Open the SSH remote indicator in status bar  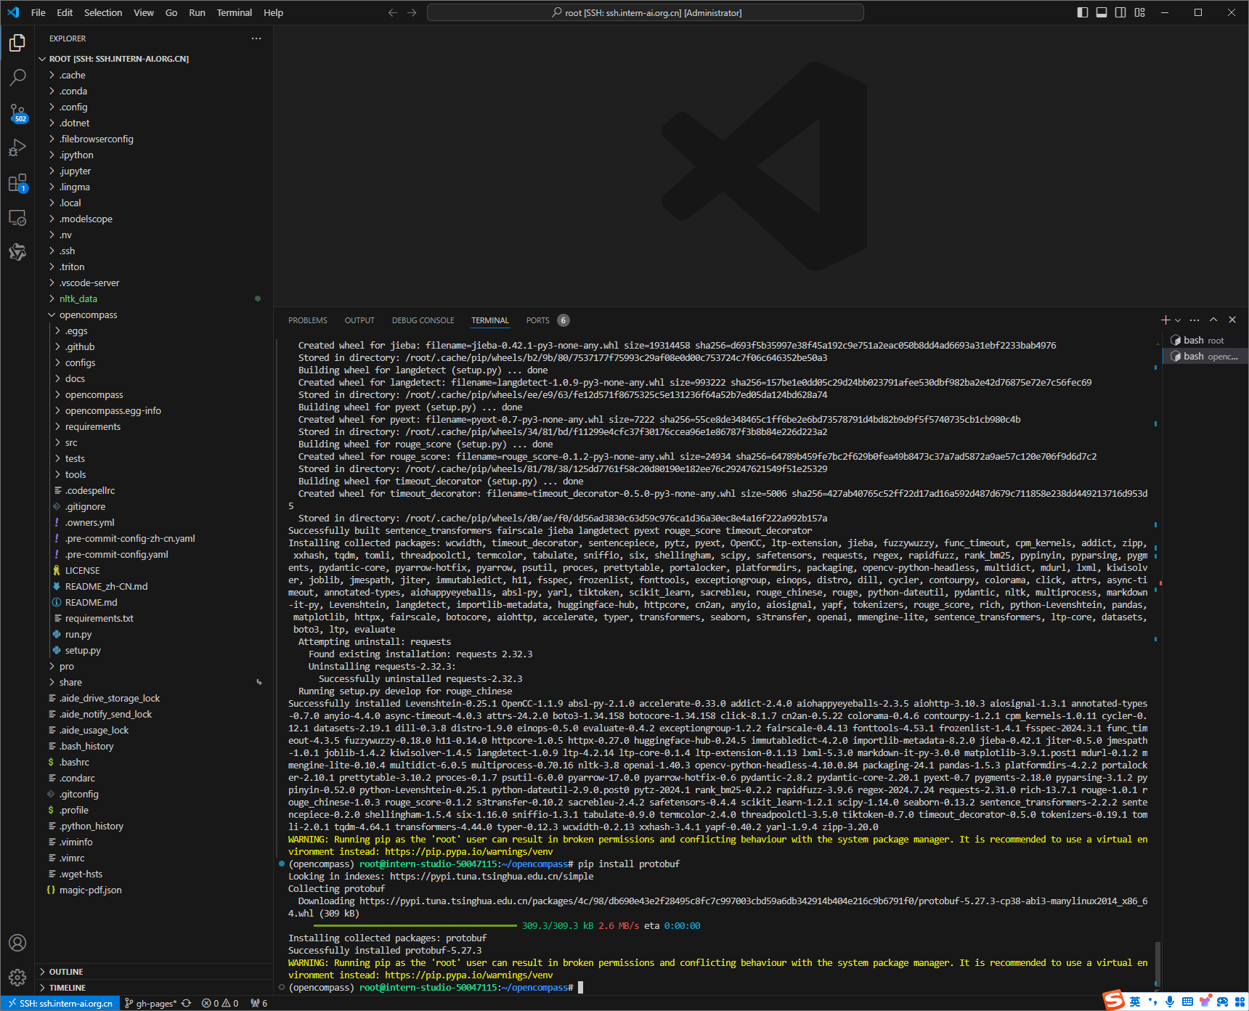(60, 1003)
